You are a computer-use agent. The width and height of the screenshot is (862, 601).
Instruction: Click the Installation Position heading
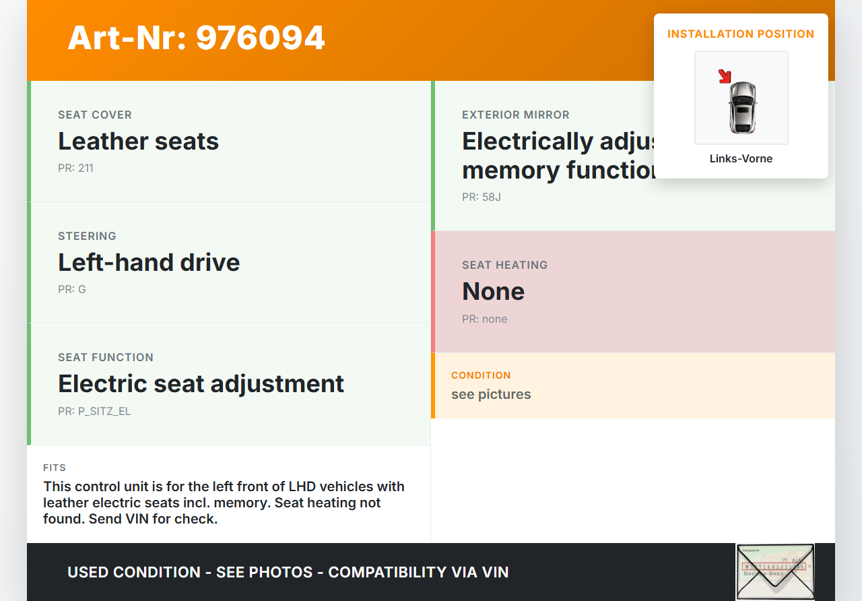(x=741, y=34)
